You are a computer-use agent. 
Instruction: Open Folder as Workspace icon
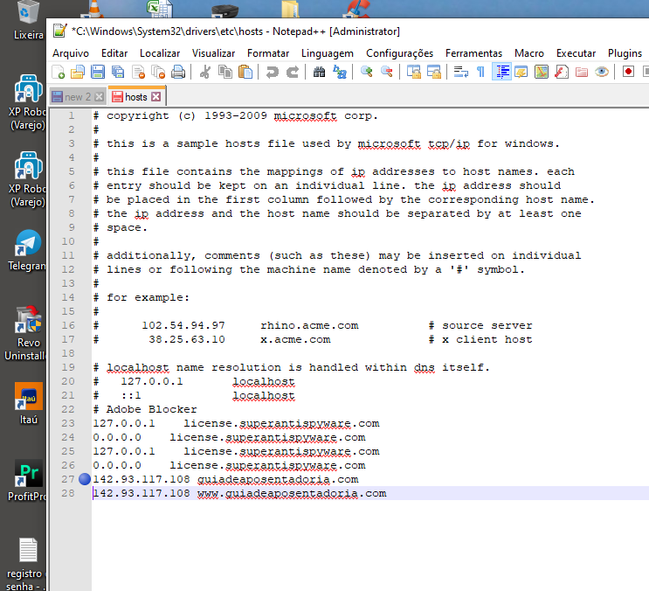coord(582,72)
